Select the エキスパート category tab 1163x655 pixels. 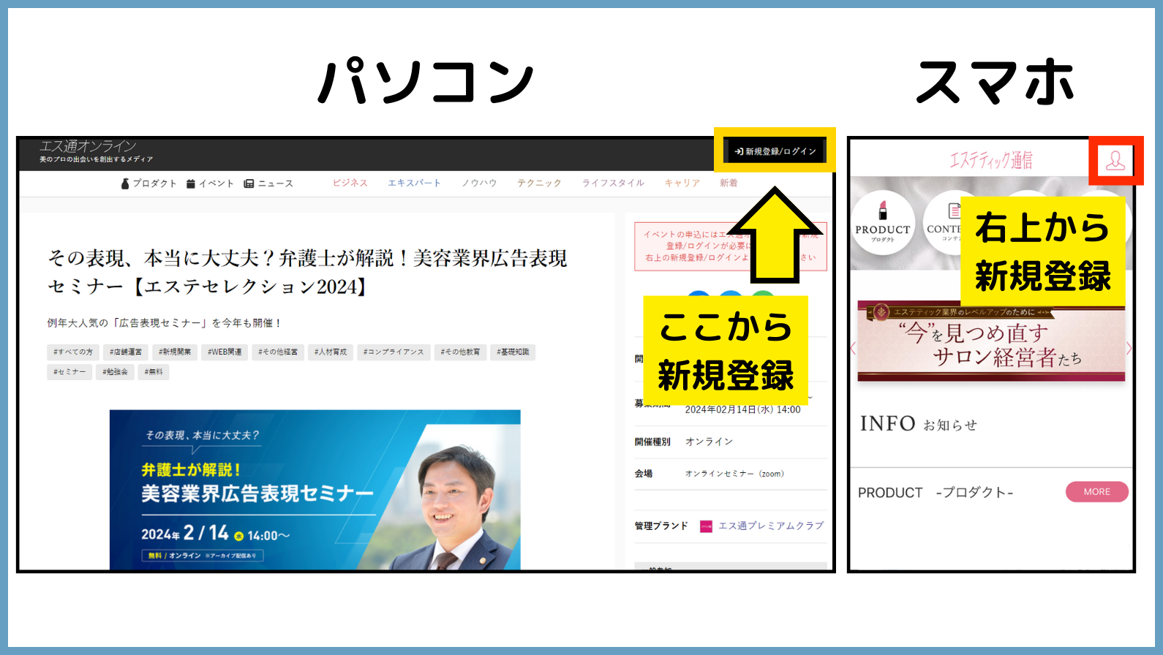tap(414, 183)
